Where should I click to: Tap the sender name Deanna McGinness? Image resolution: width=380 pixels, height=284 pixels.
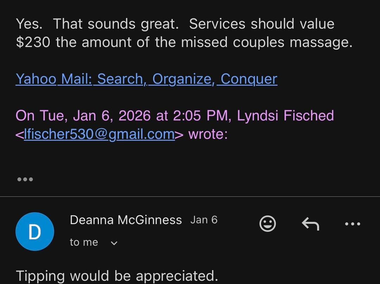(126, 220)
